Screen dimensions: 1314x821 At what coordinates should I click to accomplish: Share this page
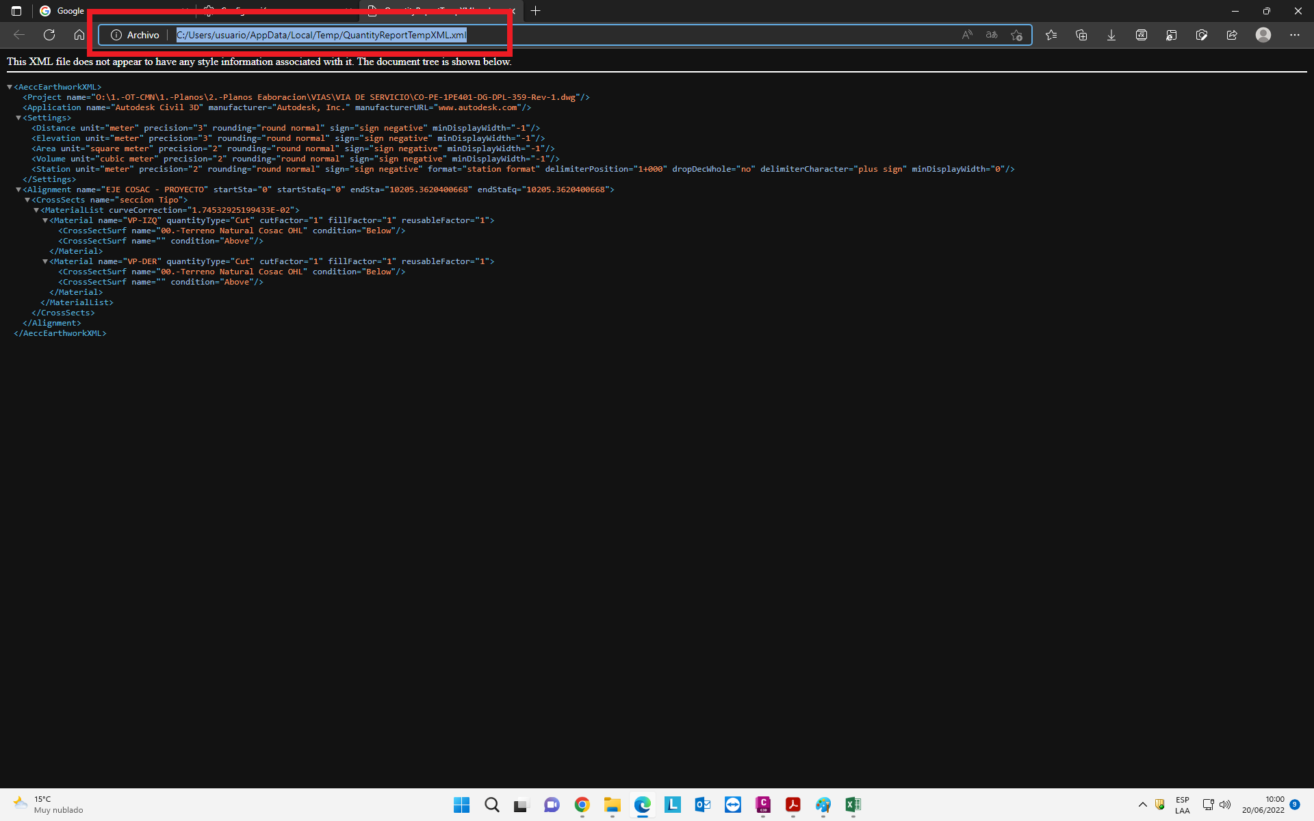[1233, 35]
